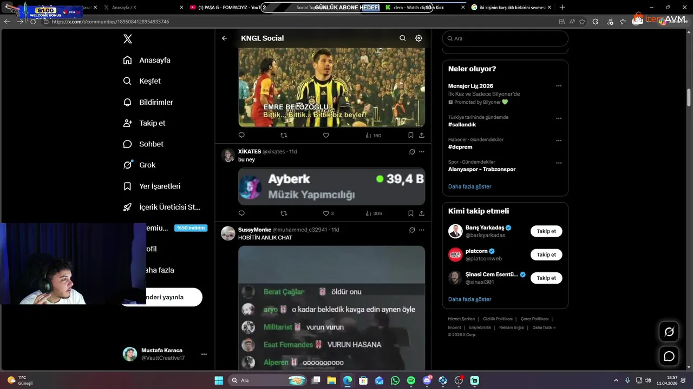This screenshot has width=693, height=389.
Task: Open Bildirimler in sidebar
Action: tap(148, 102)
